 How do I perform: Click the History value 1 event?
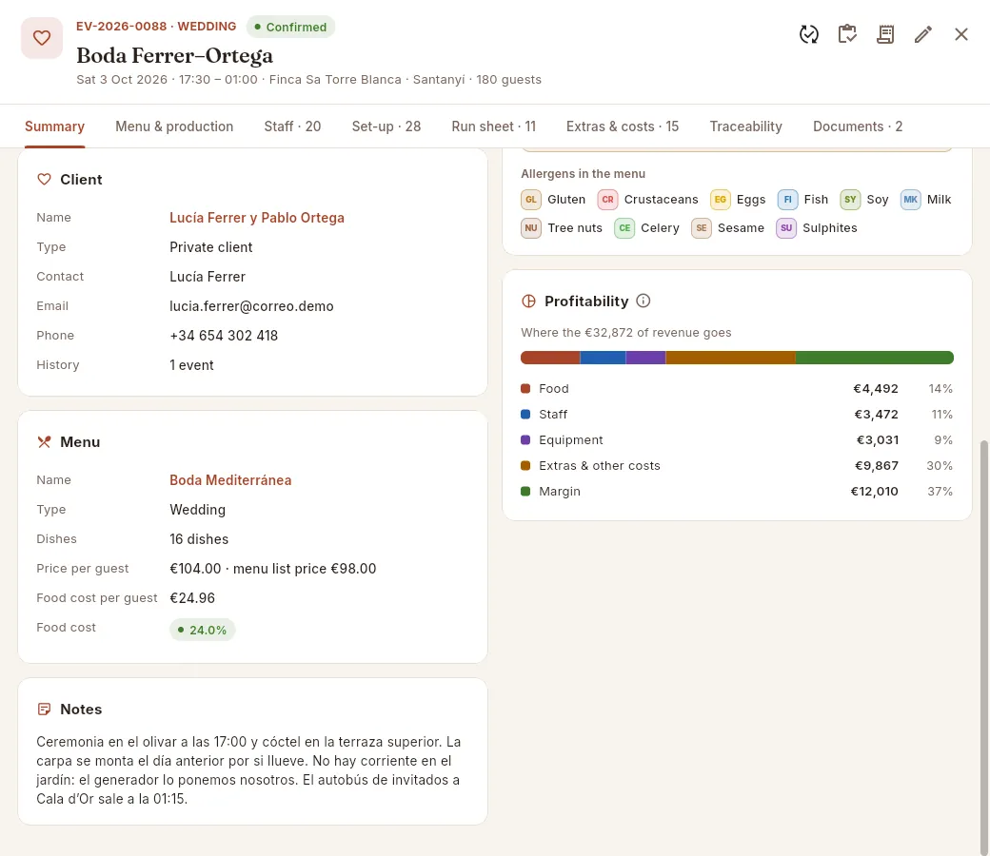191,365
